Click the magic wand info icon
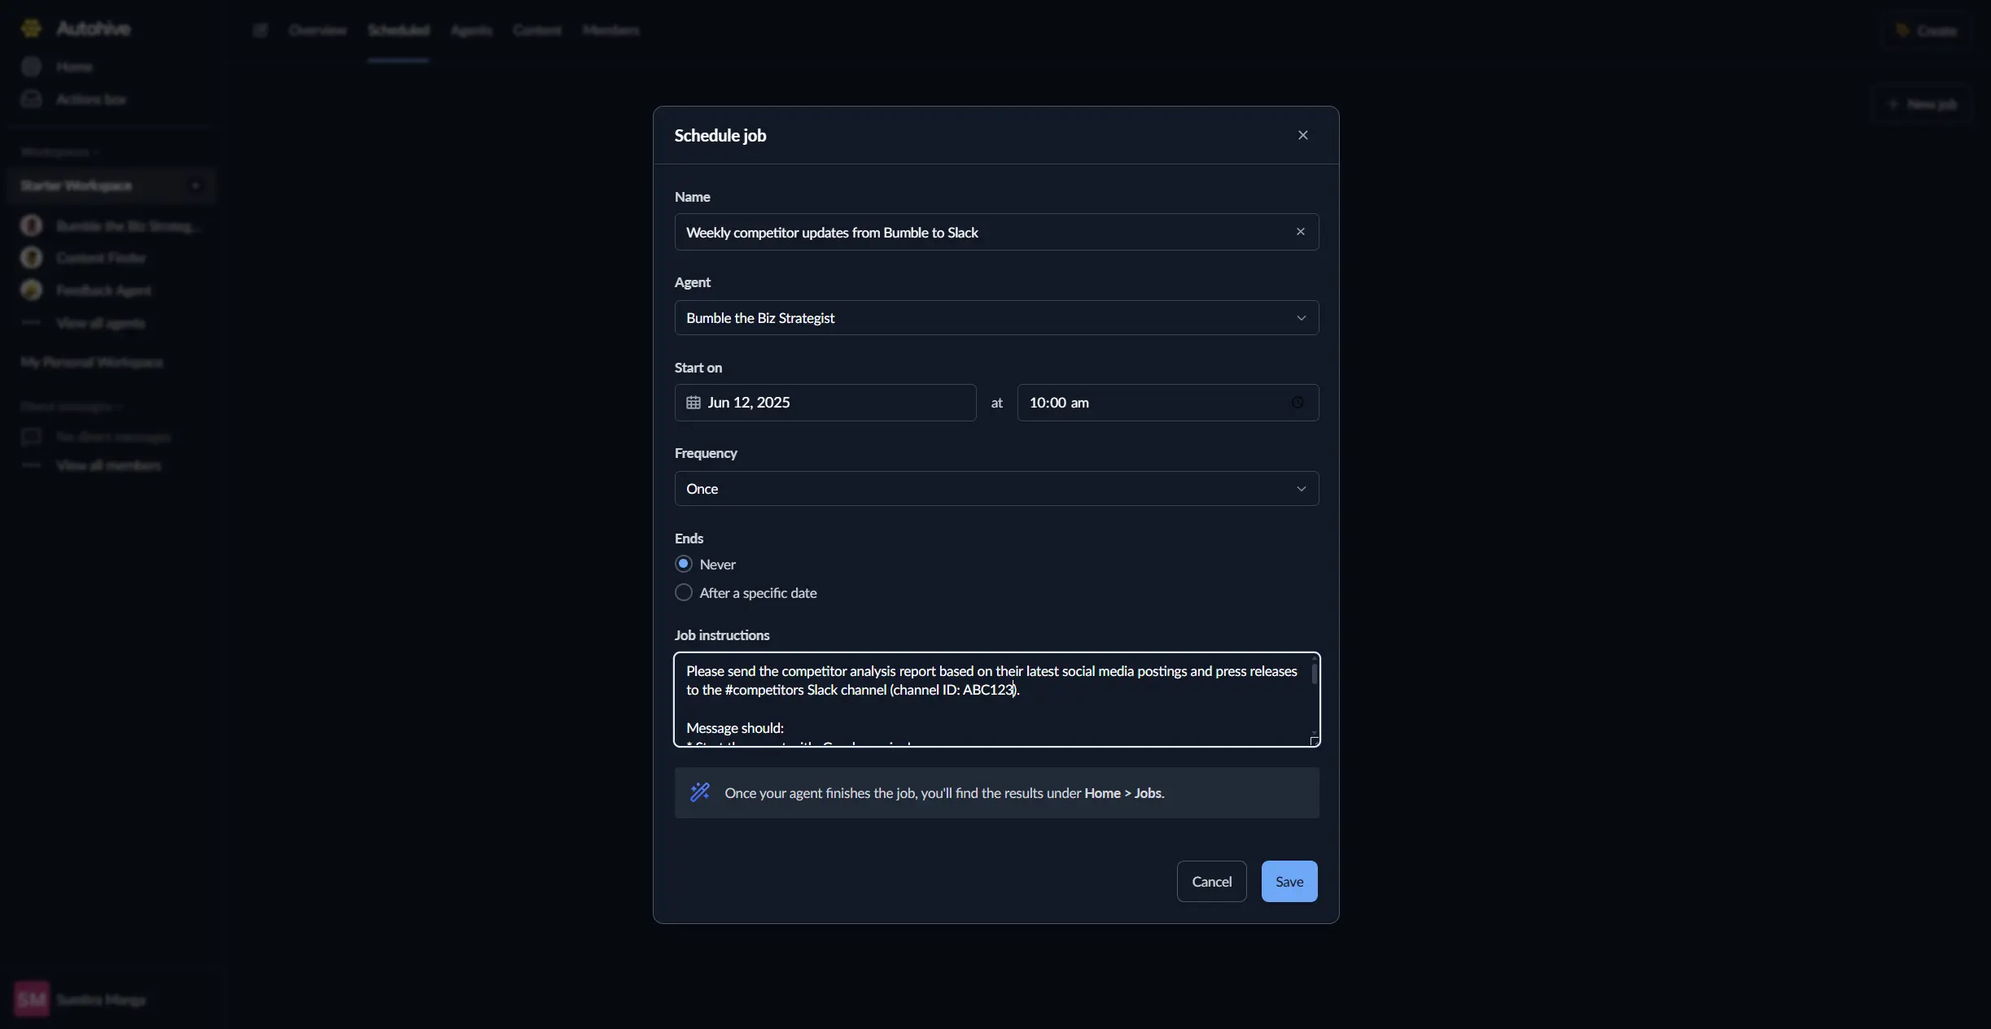This screenshot has width=1991, height=1029. click(700, 792)
